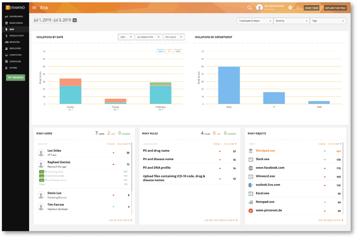This screenshot has width=359, height=238.
Task: Toggle the IT legend series
Action: pyautogui.click(x=169, y=52)
